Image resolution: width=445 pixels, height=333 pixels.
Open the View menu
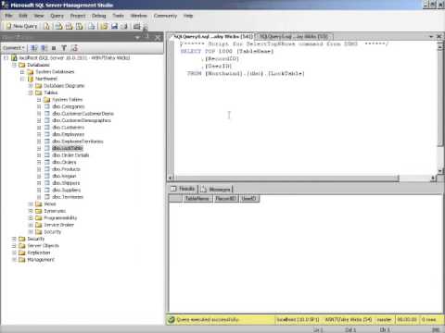39,16
